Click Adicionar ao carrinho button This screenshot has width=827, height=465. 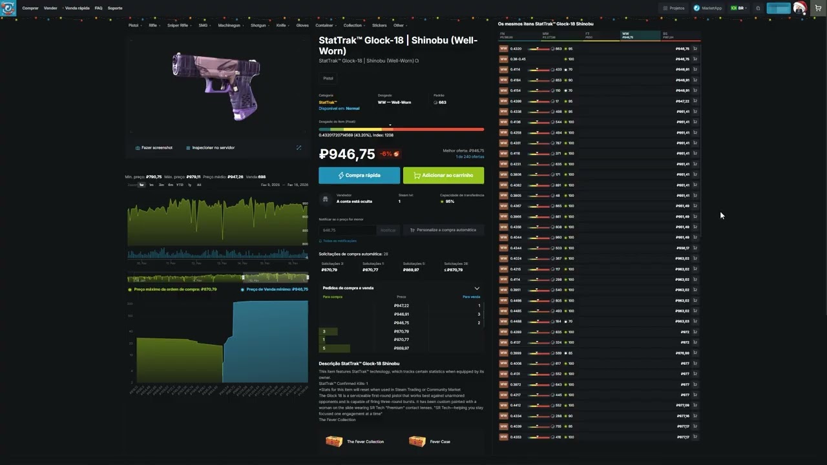[443, 175]
